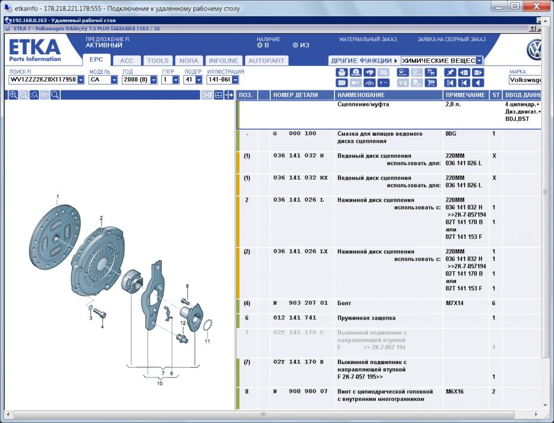
Task: Select the НАЛИЧИЕ 'В' radio button
Action: click(259, 45)
